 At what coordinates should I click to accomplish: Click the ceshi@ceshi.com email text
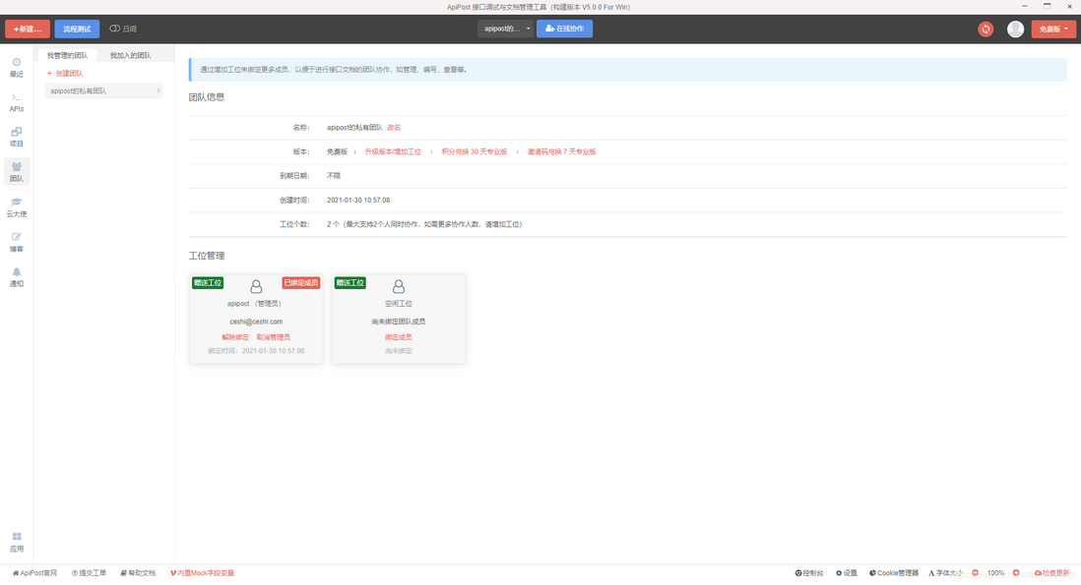pyautogui.click(x=256, y=322)
